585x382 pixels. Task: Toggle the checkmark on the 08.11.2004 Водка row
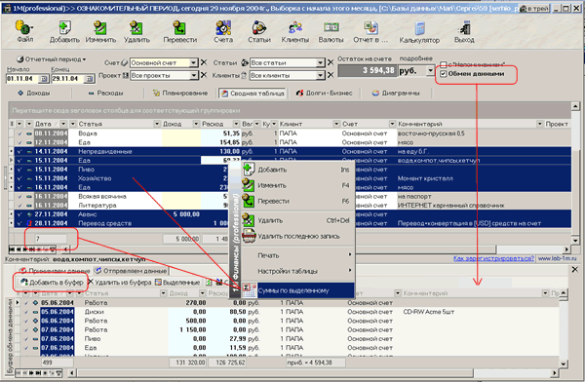point(19,134)
